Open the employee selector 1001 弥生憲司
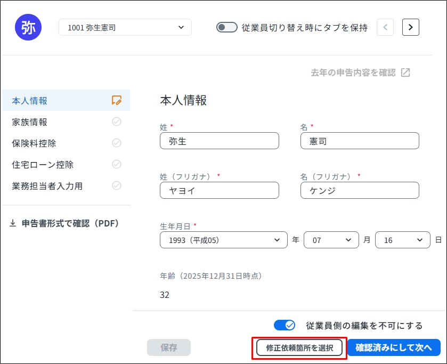The width and height of the screenshot is (447, 364). point(125,27)
